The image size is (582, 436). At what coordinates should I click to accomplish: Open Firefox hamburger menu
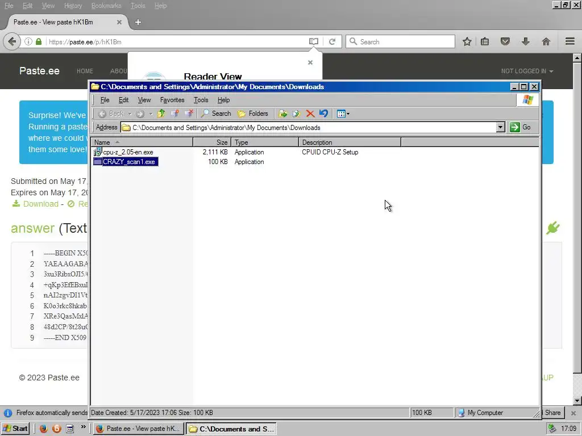click(x=570, y=41)
